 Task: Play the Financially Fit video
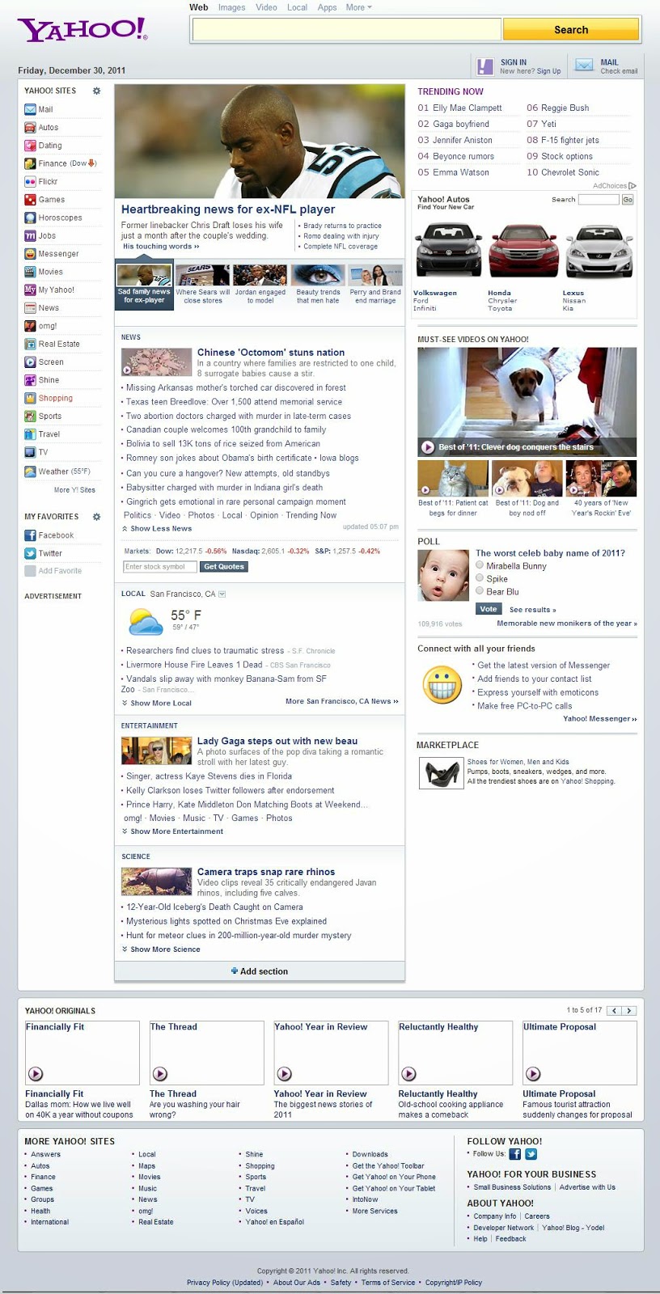[x=36, y=1074]
